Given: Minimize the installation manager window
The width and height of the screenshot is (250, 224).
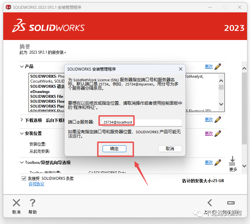Looking at the screenshot, I should [x=210, y=7].
